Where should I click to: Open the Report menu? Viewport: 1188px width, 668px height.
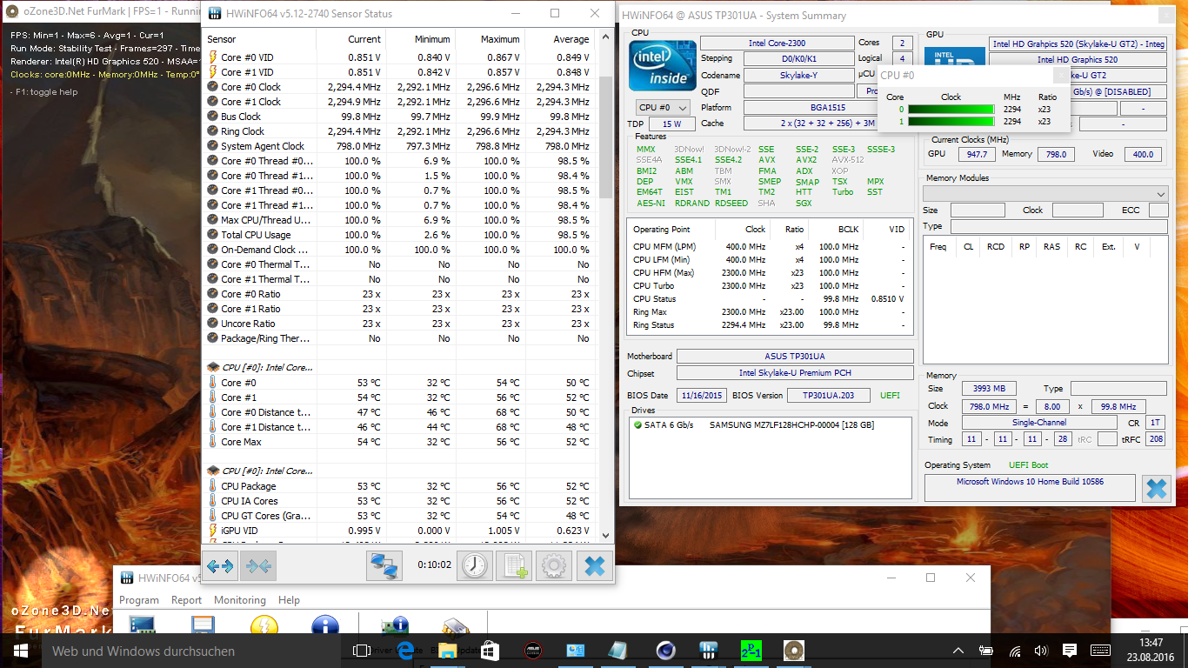(x=186, y=600)
